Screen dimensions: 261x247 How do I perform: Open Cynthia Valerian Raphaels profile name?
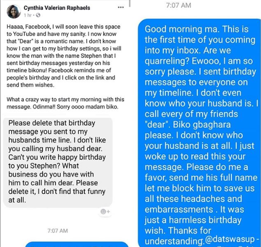(x=57, y=8)
